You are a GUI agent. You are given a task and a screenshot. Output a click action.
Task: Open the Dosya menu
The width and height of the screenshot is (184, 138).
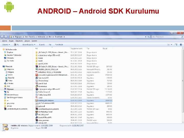click(5, 41)
